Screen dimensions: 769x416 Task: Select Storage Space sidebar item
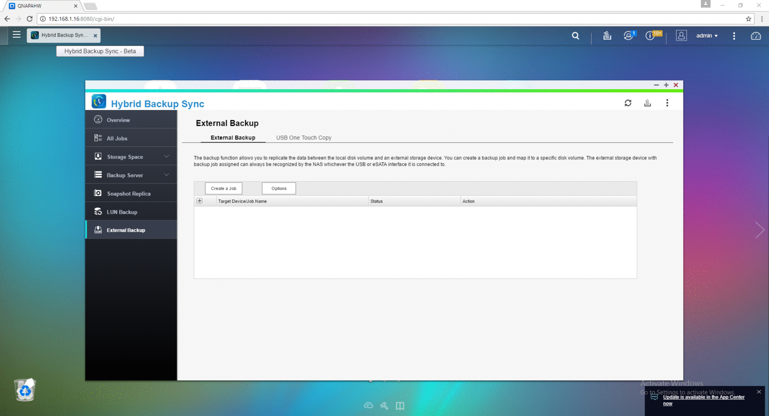coord(131,157)
